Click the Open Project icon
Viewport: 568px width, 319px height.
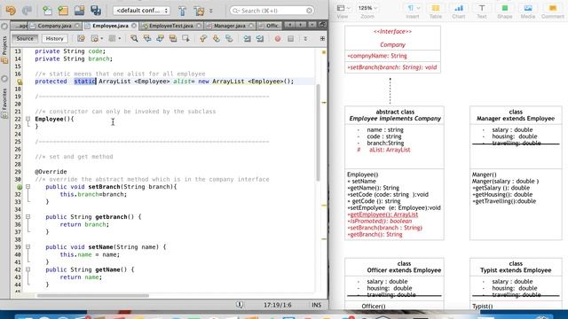click(x=79, y=11)
